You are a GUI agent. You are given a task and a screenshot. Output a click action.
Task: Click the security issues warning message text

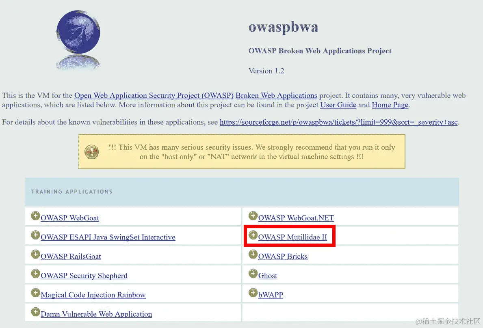pos(252,152)
